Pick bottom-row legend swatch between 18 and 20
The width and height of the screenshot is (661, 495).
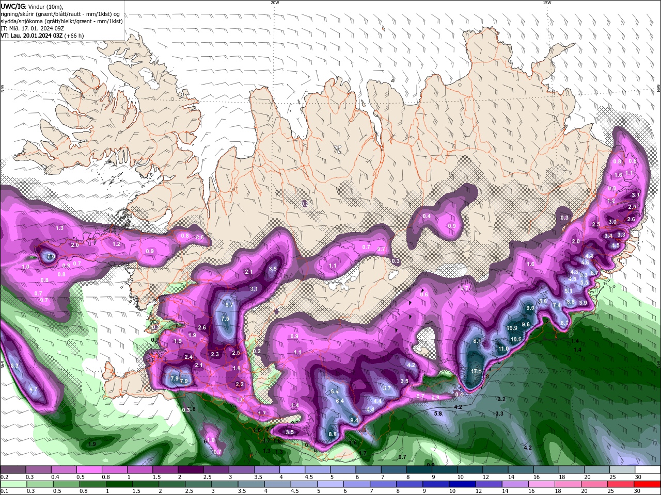tap(569, 484)
